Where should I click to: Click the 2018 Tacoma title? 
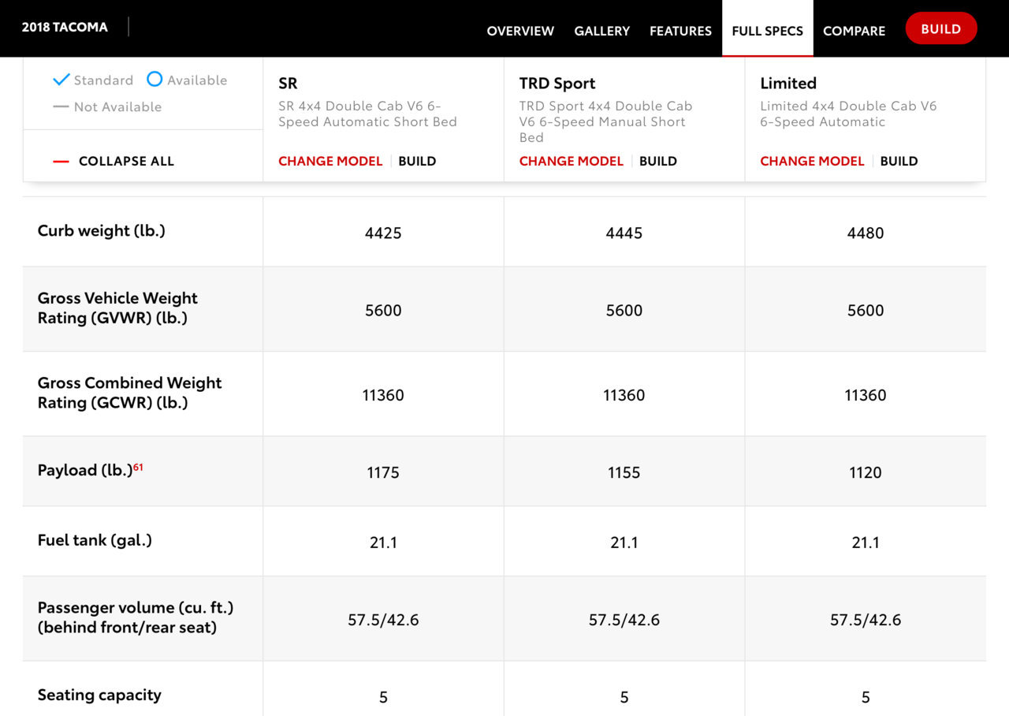click(x=65, y=27)
